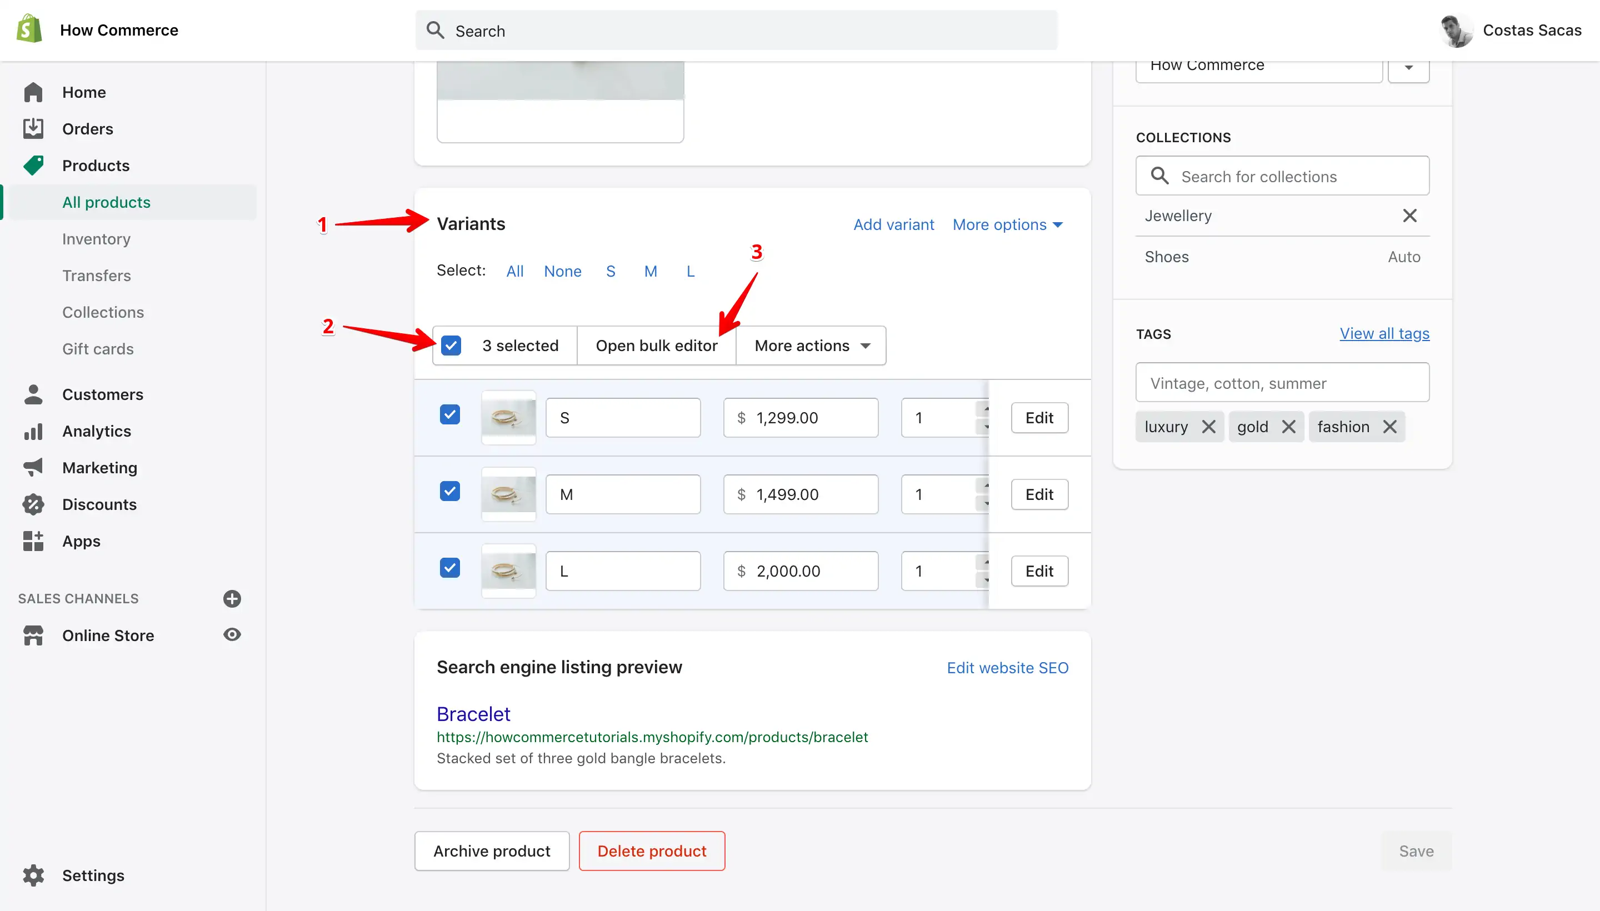The height and width of the screenshot is (911, 1600).
Task: View online store with eye icon
Action: [232, 635]
